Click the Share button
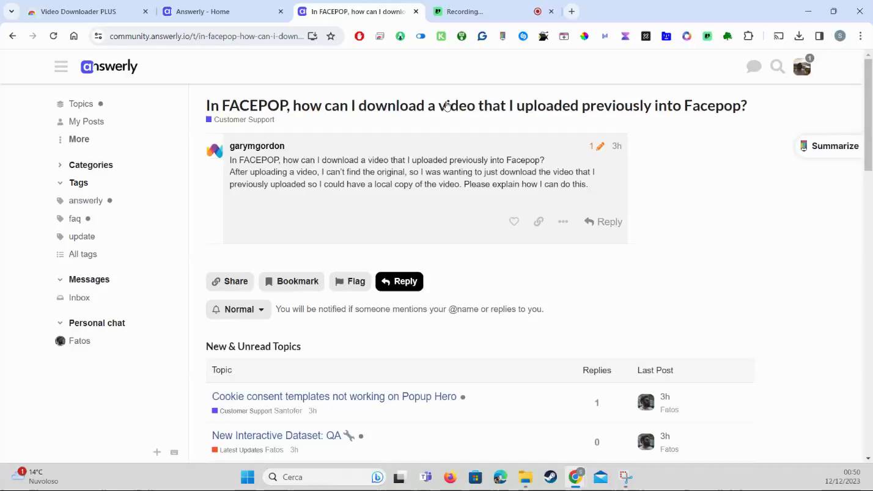Image resolution: width=873 pixels, height=491 pixels. [230, 282]
